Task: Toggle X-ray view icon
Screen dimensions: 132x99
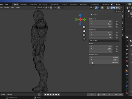Action: (x=108, y=8)
